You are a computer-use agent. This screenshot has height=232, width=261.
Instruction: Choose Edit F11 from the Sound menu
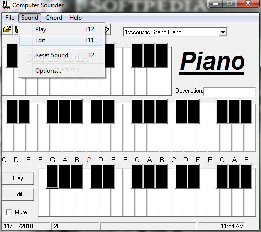click(x=61, y=40)
